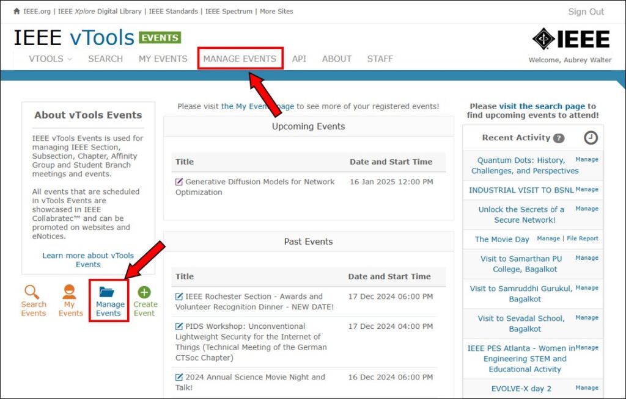The height and width of the screenshot is (399, 626).
Task: Open the My Events person icon
Action: [x=69, y=292]
